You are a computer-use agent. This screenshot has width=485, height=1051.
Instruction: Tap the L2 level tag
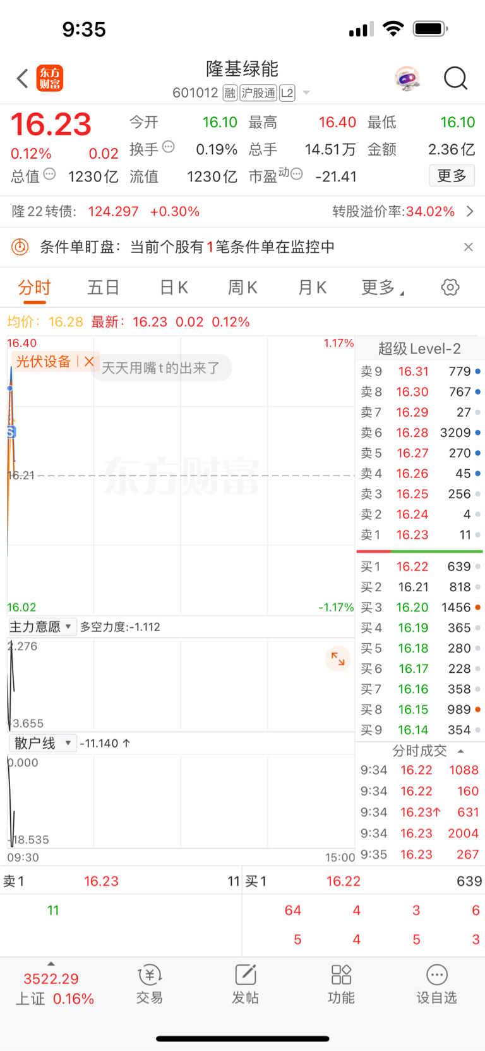[x=287, y=93]
